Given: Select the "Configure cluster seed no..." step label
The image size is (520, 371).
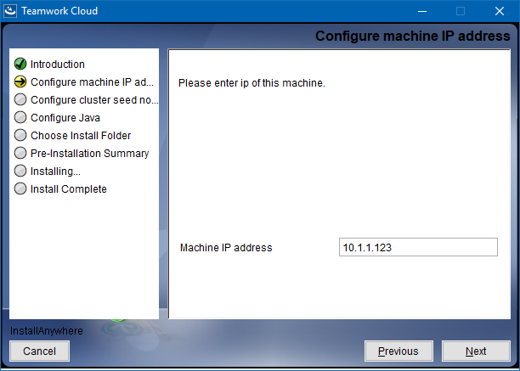Looking at the screenshot, I should (x=94, y=100).
